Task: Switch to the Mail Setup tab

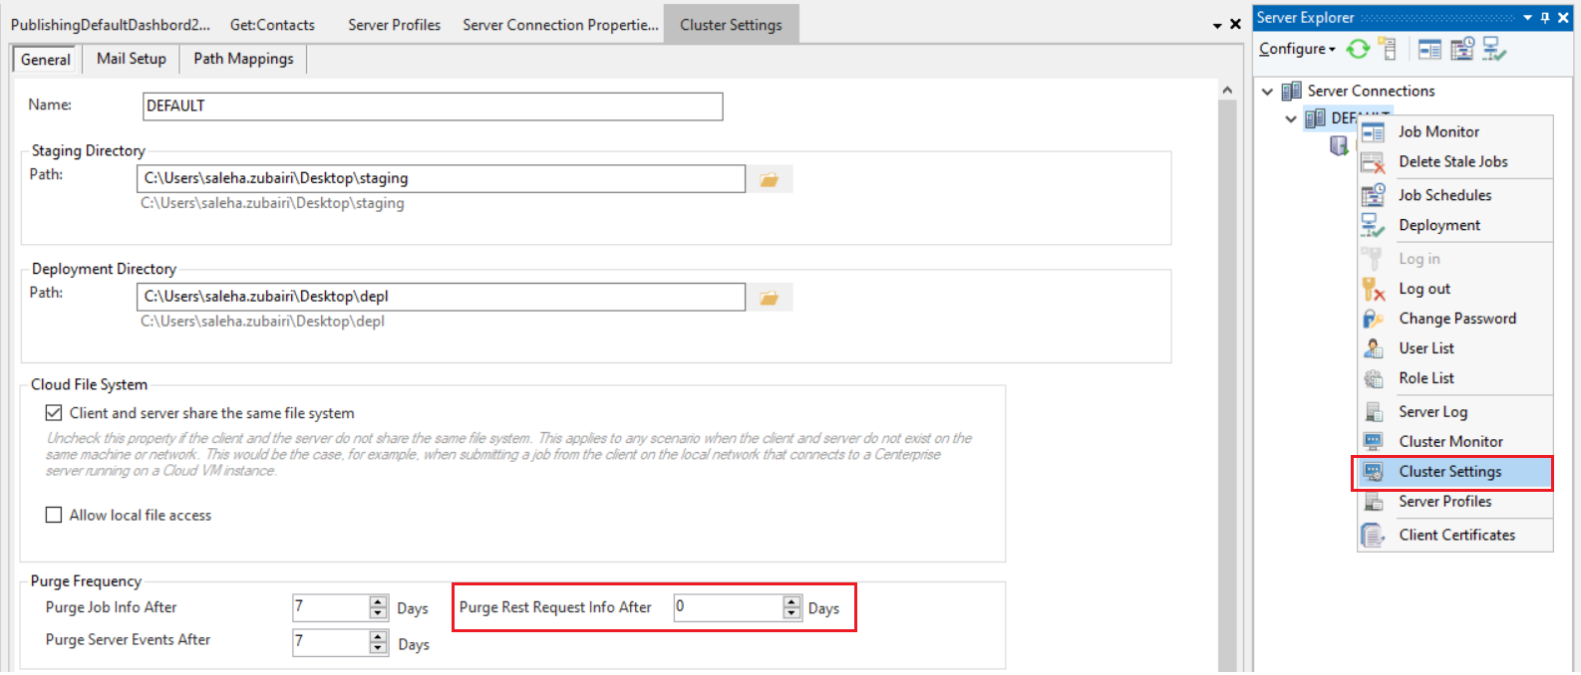Action: pyautogui.click(x=132, y=59)
